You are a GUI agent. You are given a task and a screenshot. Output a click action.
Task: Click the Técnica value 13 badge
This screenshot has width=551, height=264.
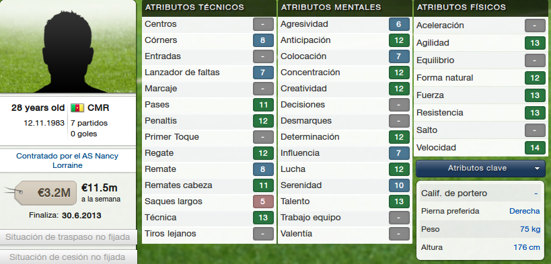pyautogui.click(x=263, y=218)
